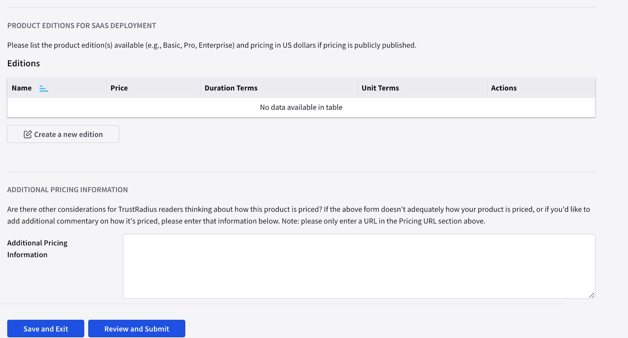The height and width of the screenshot is (338, 628).
Task: Click the Save and Exit button
Action: [46, 329]
